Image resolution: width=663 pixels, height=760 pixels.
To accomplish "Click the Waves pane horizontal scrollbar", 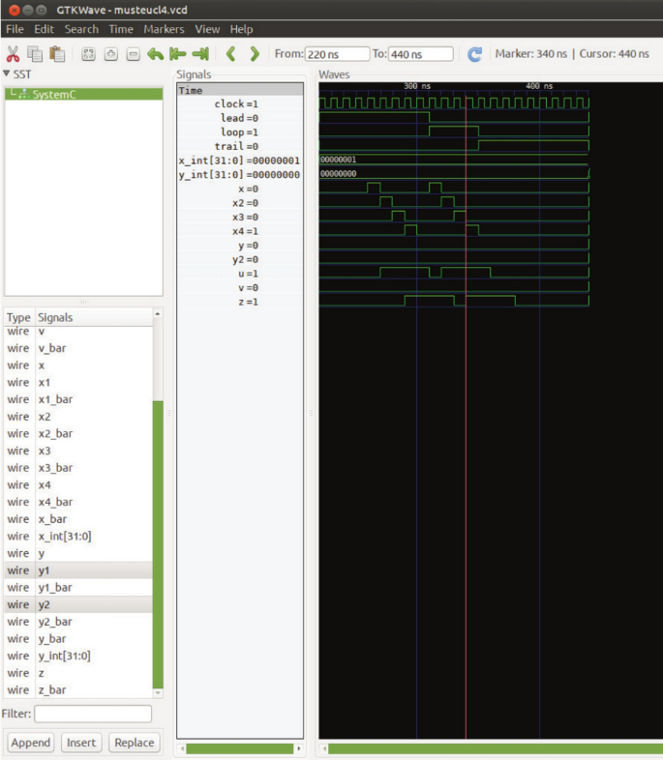I will (x=495, y=748).
